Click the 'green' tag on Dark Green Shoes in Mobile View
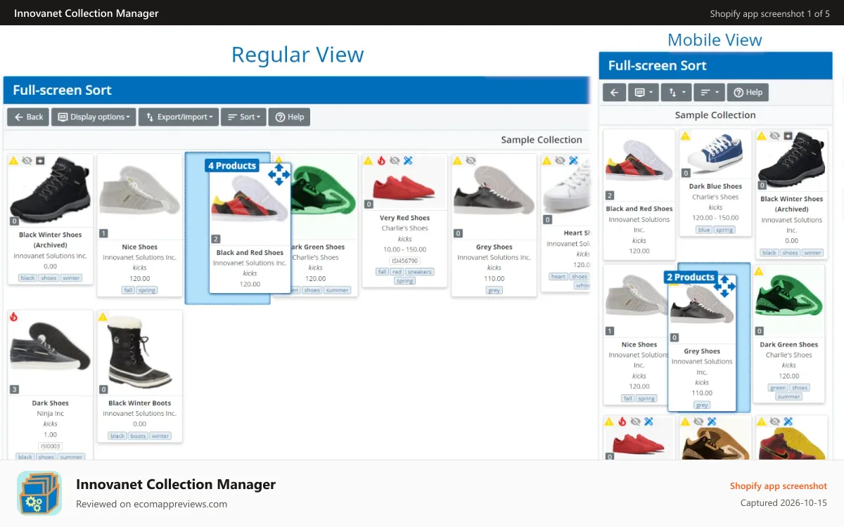This screenshot has width=844, height=527. pyautogui.click(x=778, y=388)
